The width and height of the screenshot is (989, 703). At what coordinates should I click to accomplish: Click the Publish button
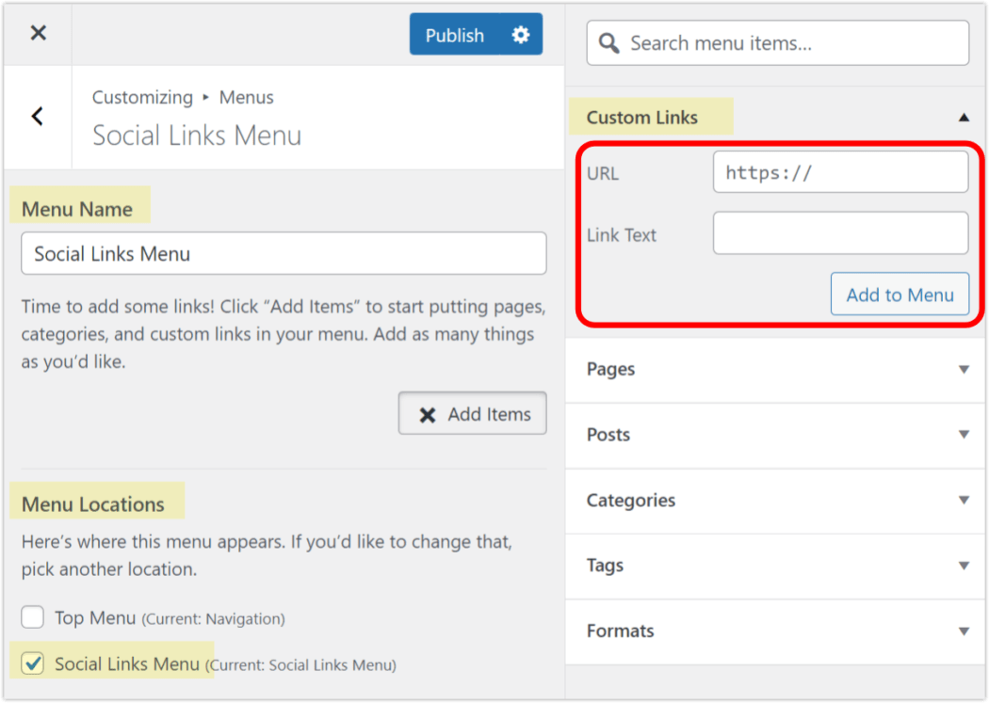pyautogui.click(x=455, y=35)
